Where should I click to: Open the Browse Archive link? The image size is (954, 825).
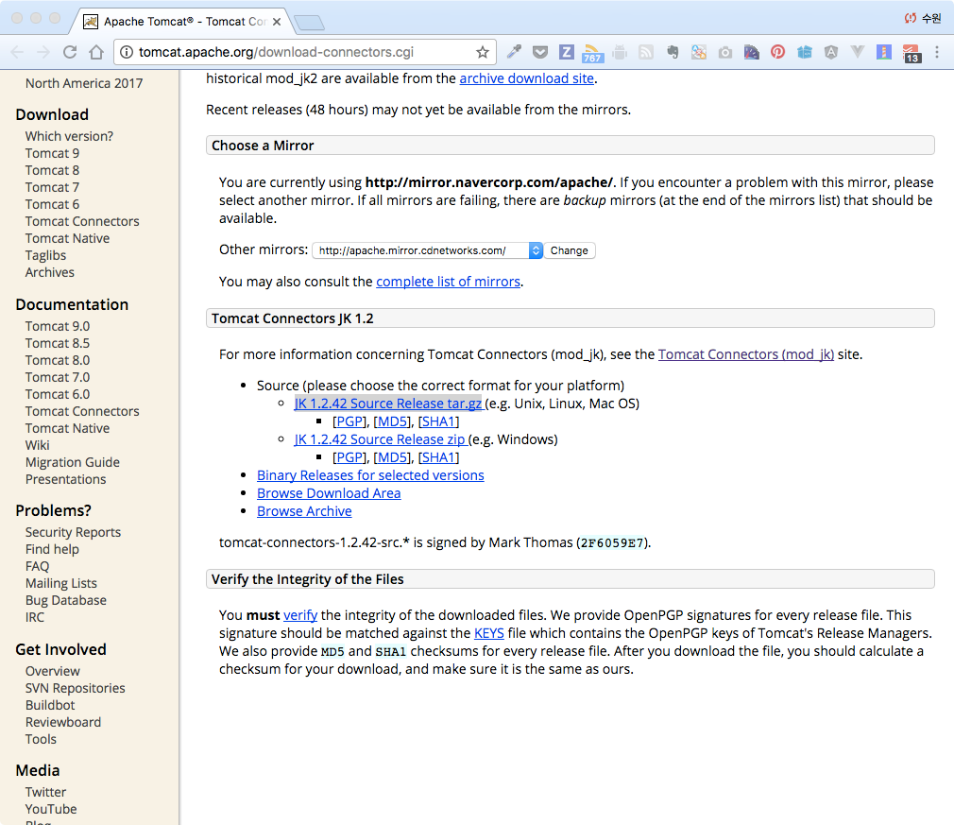pos(304,511)
